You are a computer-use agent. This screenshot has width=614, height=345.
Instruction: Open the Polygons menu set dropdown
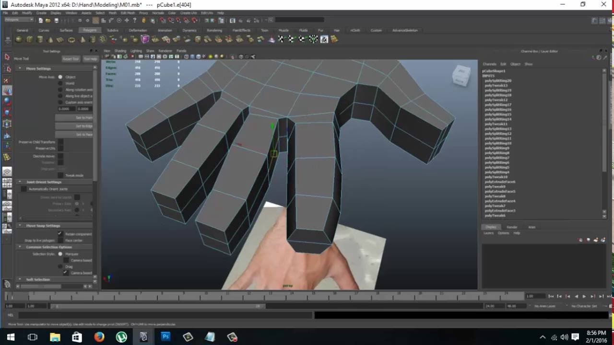coord(19,20)
